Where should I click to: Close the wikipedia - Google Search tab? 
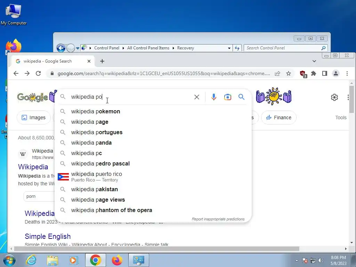[x=89, y=61]
